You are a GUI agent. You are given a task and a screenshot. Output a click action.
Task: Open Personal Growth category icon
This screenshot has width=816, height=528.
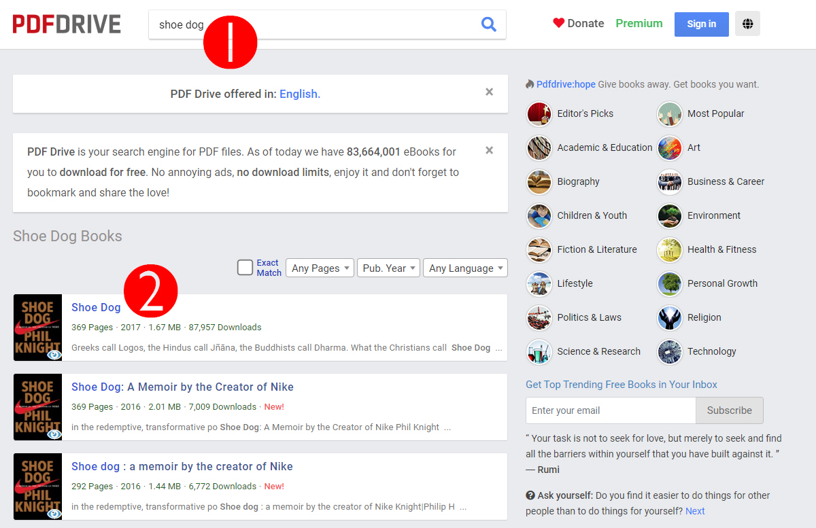coord(670,283)
